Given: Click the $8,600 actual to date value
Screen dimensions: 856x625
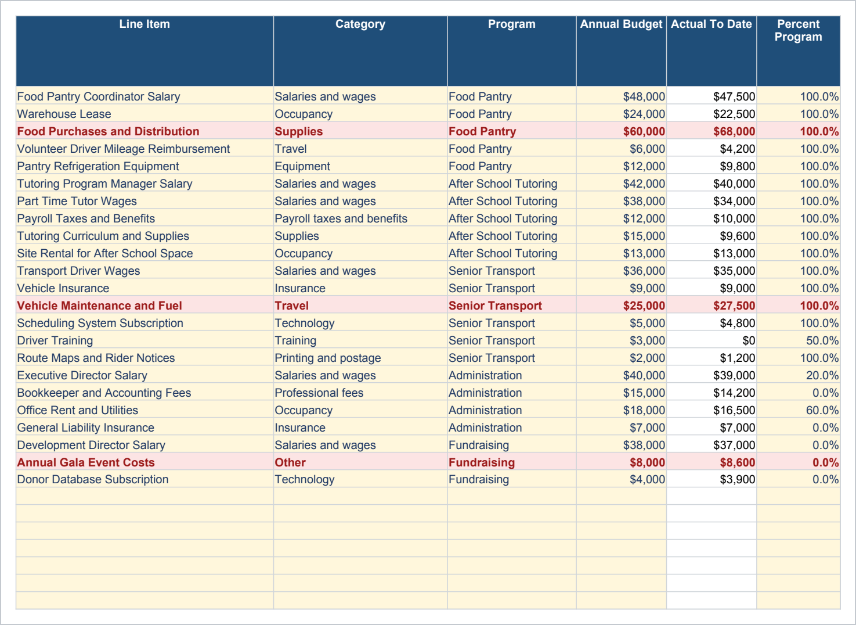Looking at the screenshot, I should [711, 462].
